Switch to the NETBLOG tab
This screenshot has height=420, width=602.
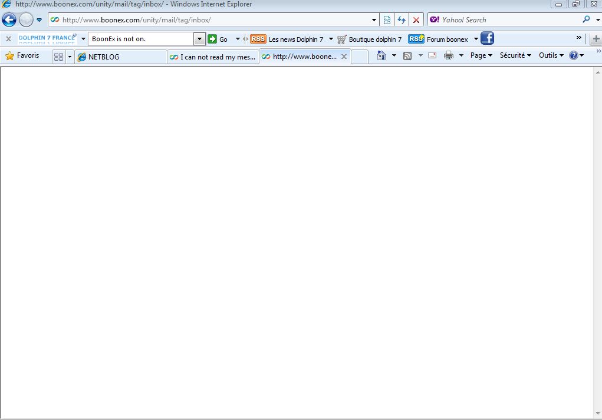(x=121, y=57)
